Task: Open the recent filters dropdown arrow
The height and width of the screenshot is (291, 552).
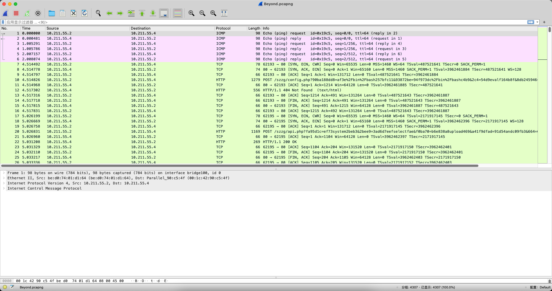Action: click(x=537, y=22)
